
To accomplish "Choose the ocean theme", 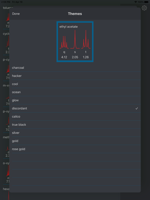I will [75, 92].
